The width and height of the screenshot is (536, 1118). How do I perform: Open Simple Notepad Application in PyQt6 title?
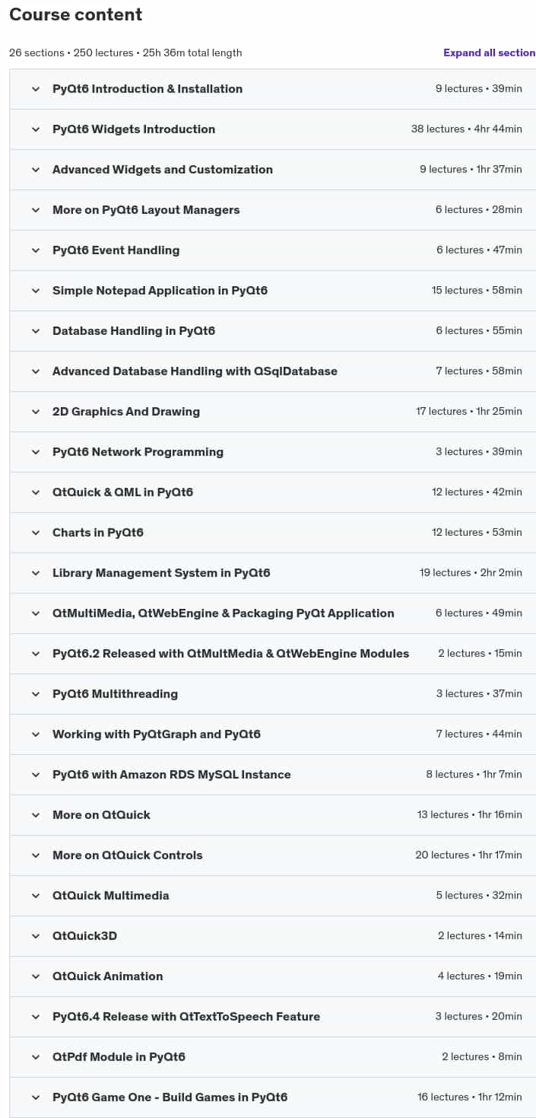[x=160, y=291]
